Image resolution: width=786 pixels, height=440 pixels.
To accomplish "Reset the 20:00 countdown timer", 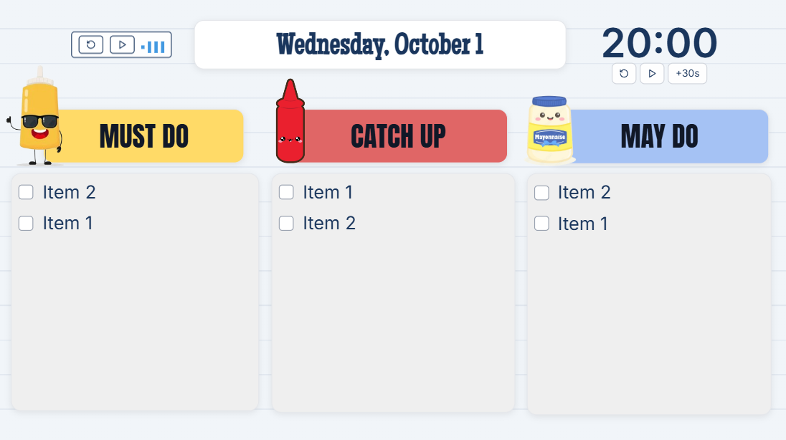I will click(x=624, y=73).
